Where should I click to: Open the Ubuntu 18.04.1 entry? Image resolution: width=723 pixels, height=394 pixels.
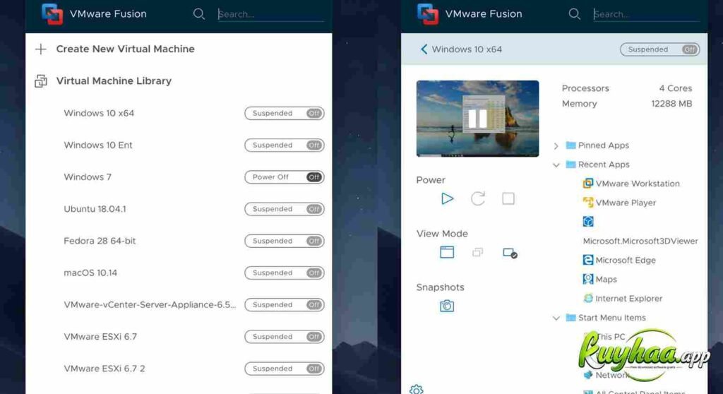click(95, 208)
